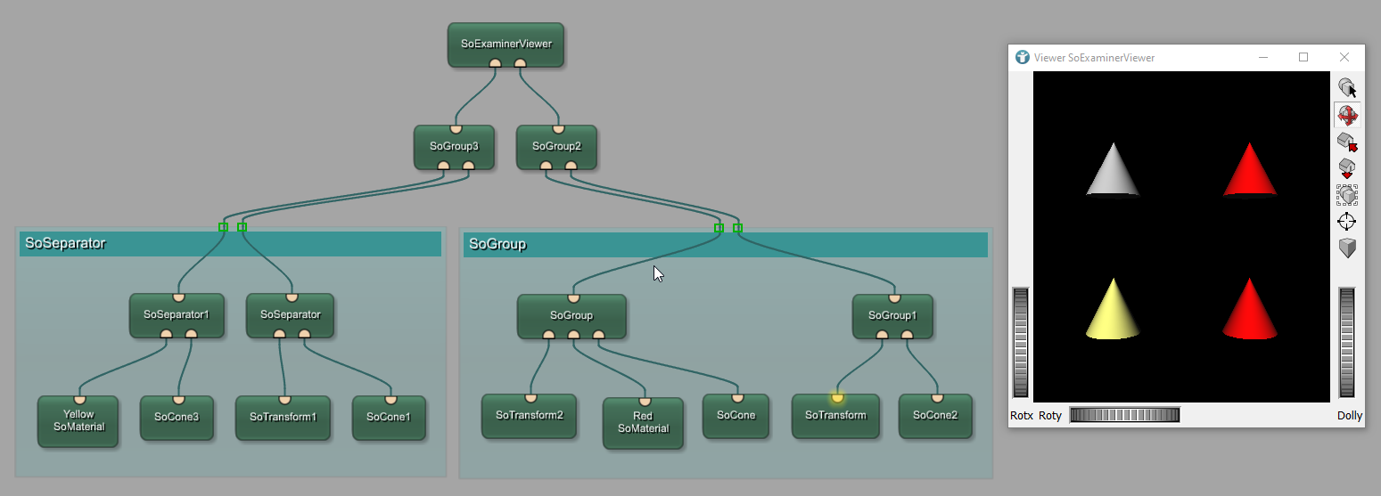1381x496 pixels.
Task: Toggle perspective camera cube icon
Action: (x=1347, y=248)
